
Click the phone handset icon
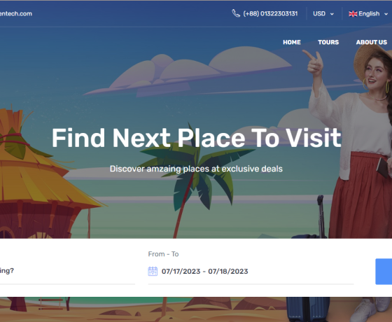236,13
